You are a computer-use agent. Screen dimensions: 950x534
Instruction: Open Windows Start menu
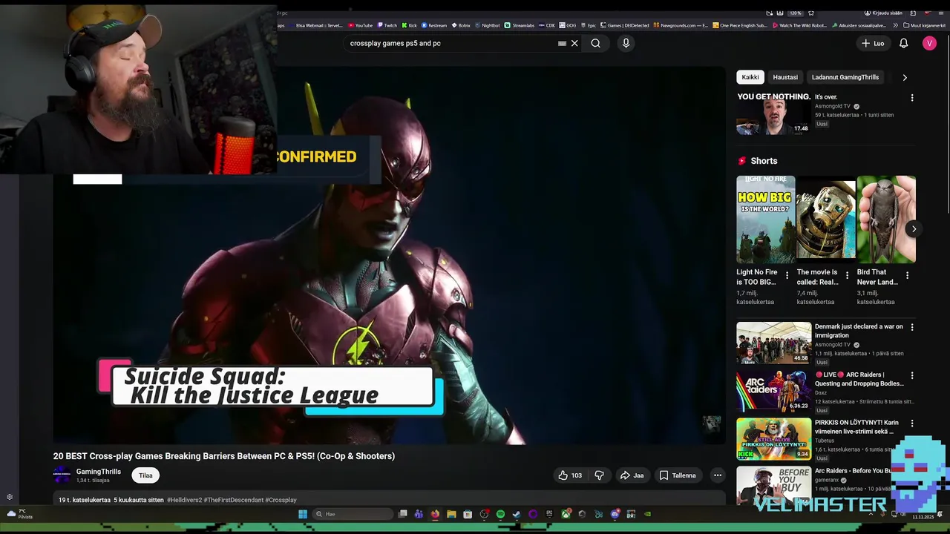click(303, 514)
